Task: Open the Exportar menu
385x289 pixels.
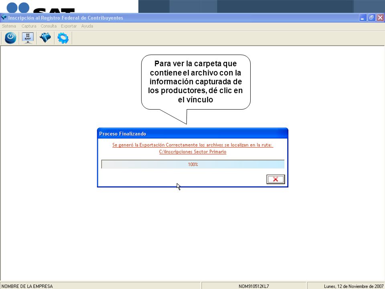Action: click(69, 26)
